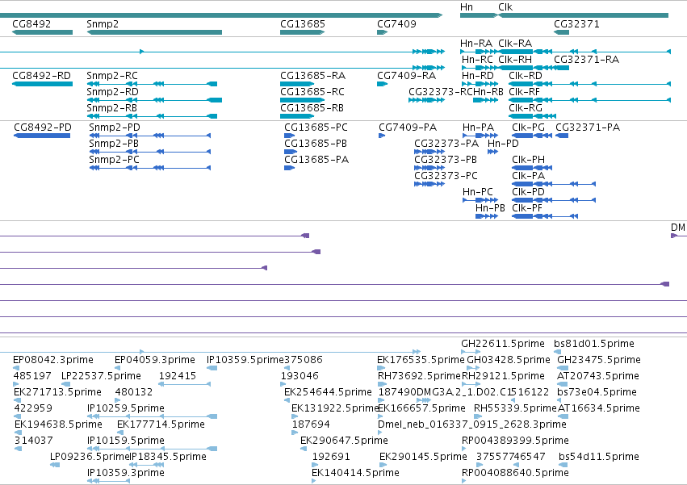The width and height of the screenshot is (687, 485).
Task: Select transcript Snmp2-RC
Action: [x=112, y=76]
